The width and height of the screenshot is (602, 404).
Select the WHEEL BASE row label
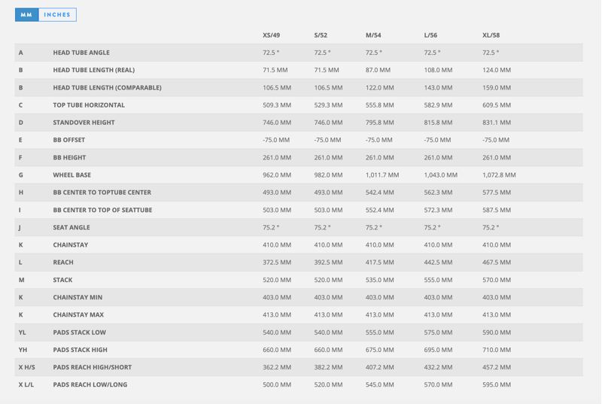pos(73,175)
